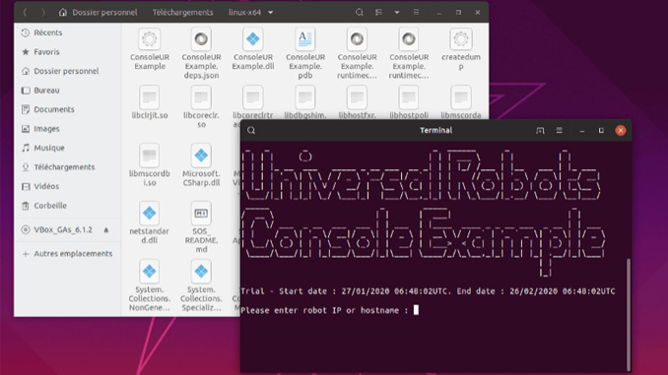Open the Téléchargements path segment

(x=182, y=13)
